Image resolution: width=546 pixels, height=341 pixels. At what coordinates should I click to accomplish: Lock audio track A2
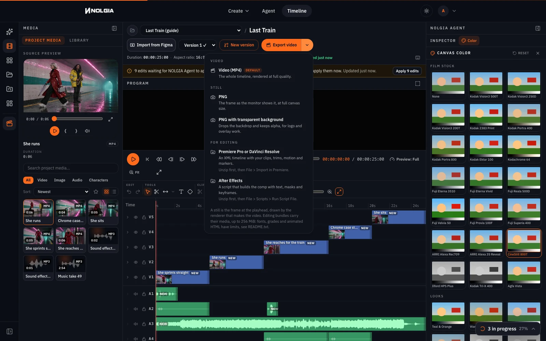coord(144,309)
